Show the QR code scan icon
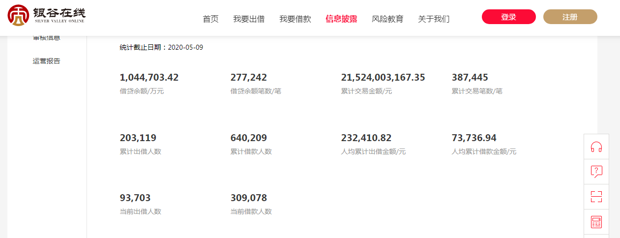The image size is (620, 238). click(x=596, y=197)
